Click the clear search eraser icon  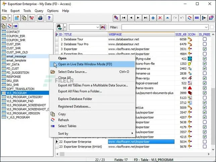coord(103,27)
